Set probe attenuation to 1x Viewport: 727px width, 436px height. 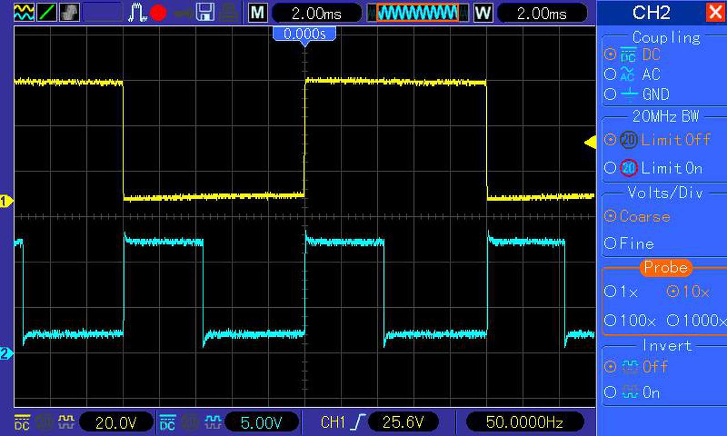click(x=621, y=292)
